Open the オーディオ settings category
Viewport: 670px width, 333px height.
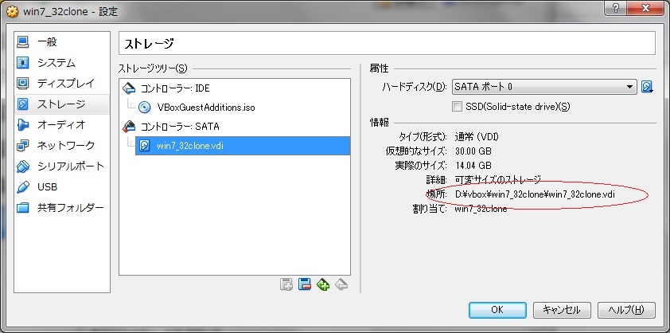click(x=62, y=124)
